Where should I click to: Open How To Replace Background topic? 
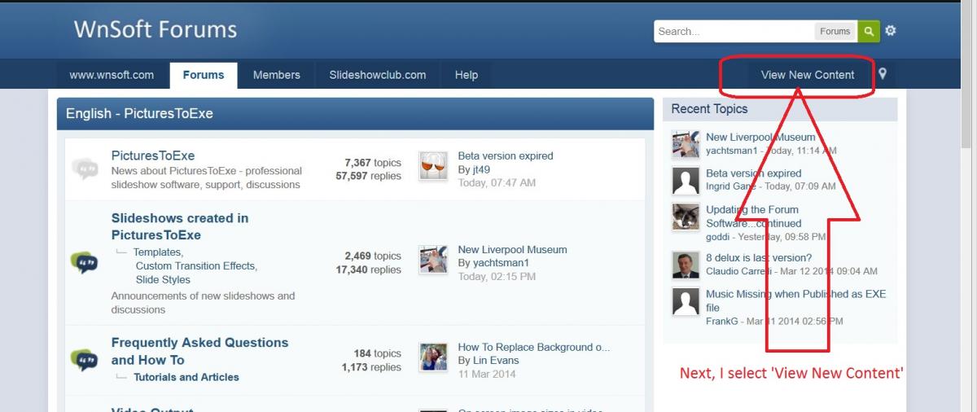(534, 347)
